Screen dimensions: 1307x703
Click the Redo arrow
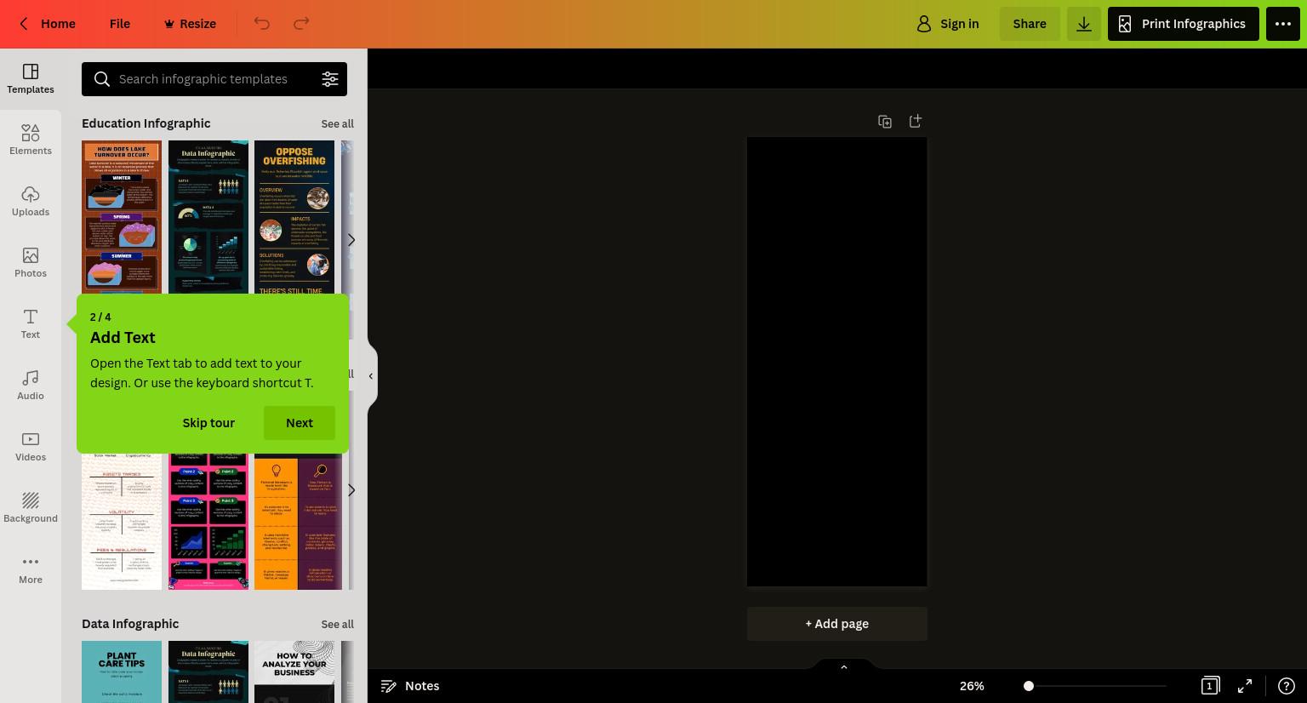(301, 24)
